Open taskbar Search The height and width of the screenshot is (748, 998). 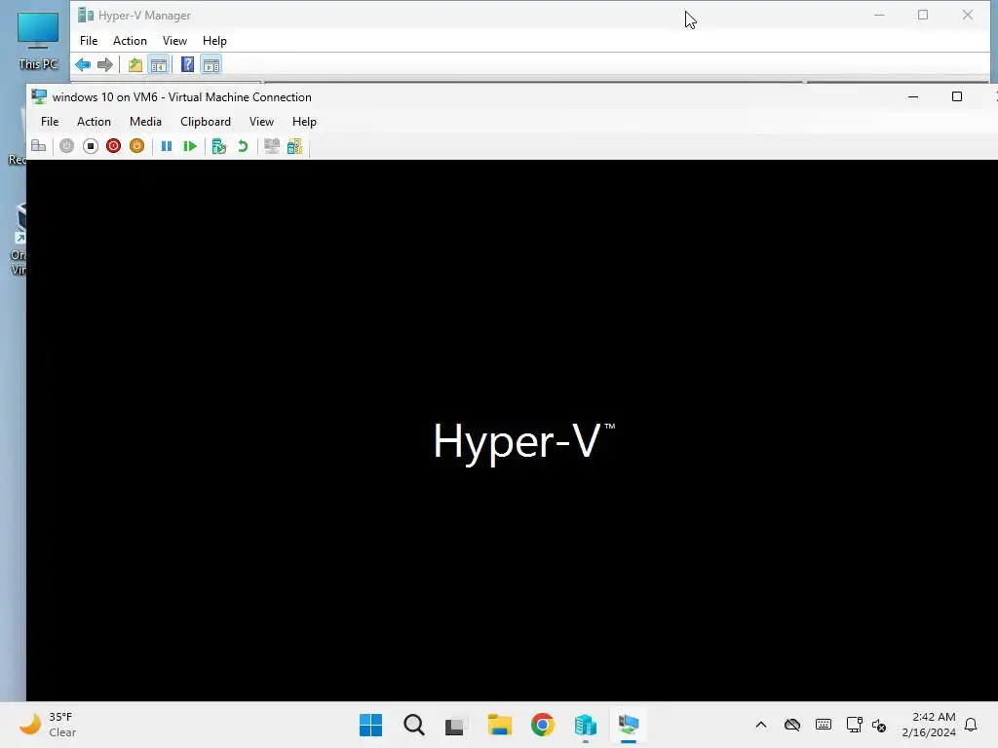(x=413, y=725)
